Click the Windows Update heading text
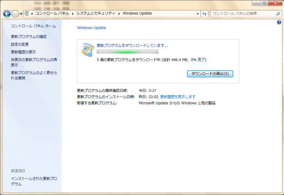Screen dimensions: 284x195 pyautogui.click(x=91, y=28)
